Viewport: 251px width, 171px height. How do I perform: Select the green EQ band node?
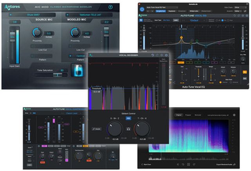click(x=197, y=41)
